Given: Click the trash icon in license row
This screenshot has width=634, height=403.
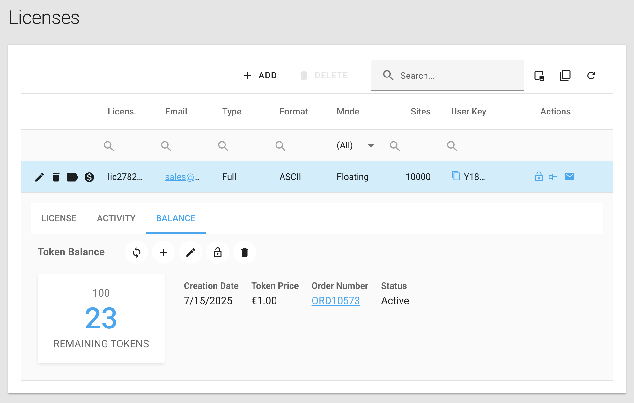Looking at the screenshot, I should pyautogui.click(x=56, y=177).
